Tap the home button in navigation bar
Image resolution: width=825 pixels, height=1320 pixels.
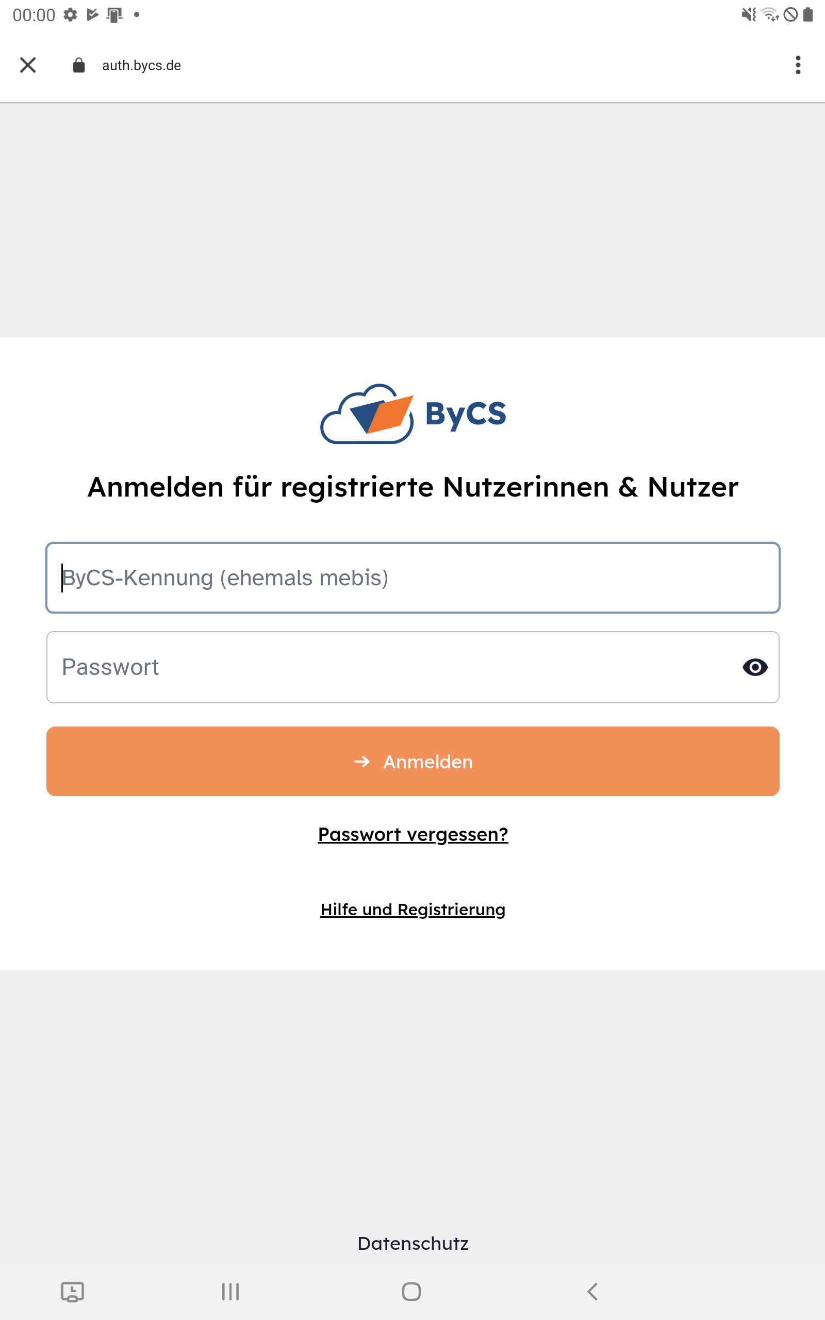(412, 1291)
